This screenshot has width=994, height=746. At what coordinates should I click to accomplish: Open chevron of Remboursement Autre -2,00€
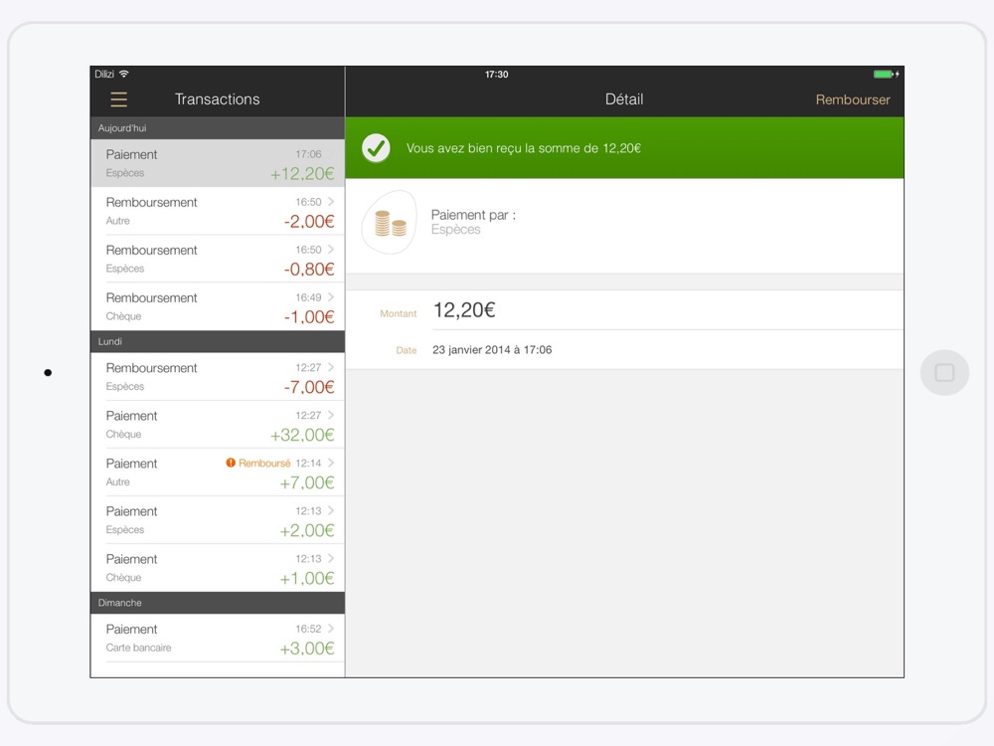pos(331,202)
